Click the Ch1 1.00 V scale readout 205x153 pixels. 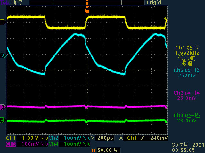click(30, 138)
